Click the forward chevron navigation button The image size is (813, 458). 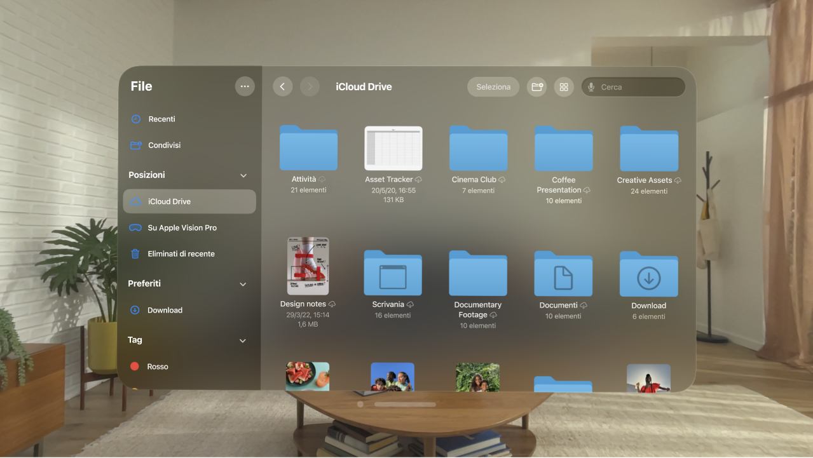click(310, 87)
